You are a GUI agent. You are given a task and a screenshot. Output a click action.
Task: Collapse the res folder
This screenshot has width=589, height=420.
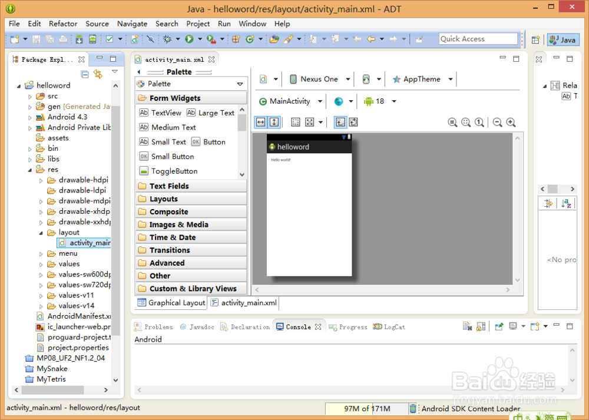coord(30,170)
